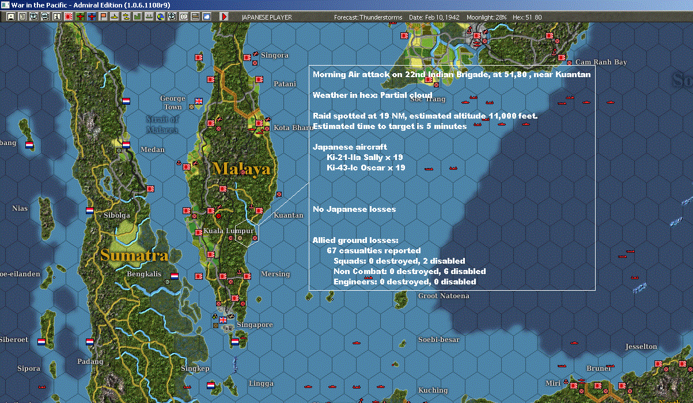Viewport: 693px width, 403px height.
Task: Click the War in the Pacific title bar
Action: [346, 5]
